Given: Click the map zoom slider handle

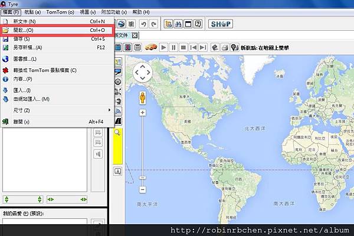Looking at the screenshot, I should [x=142, y=178].
